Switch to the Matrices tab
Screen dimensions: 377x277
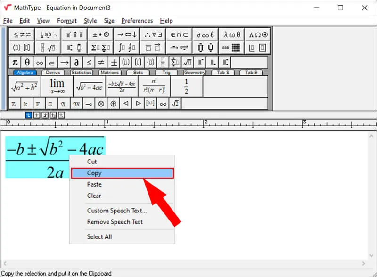pos(109,73)
